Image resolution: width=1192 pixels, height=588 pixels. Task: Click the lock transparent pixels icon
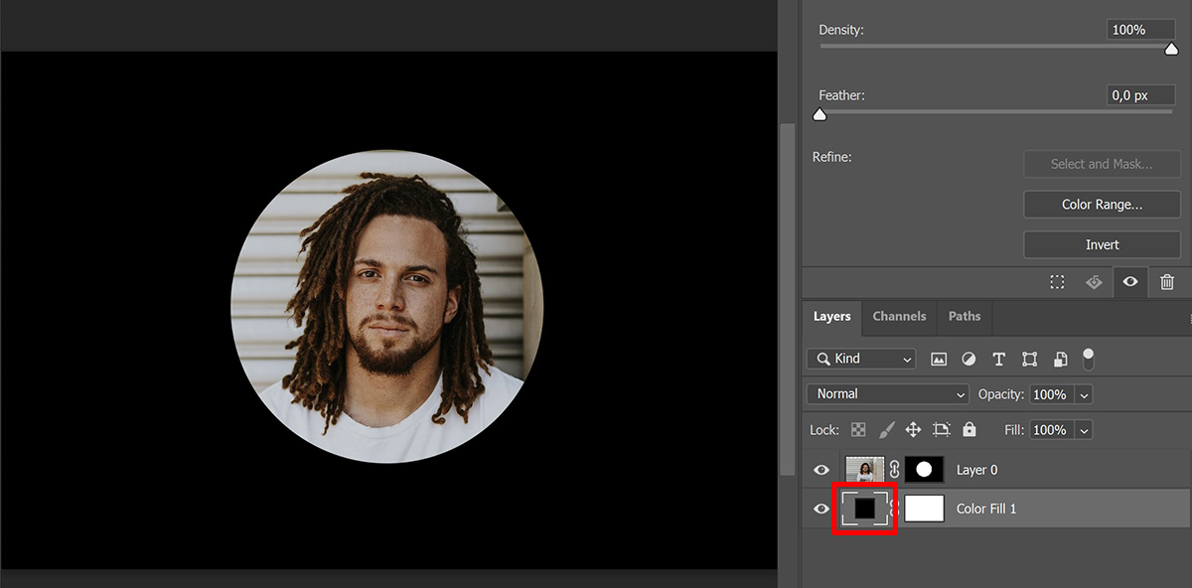point(857,429)
